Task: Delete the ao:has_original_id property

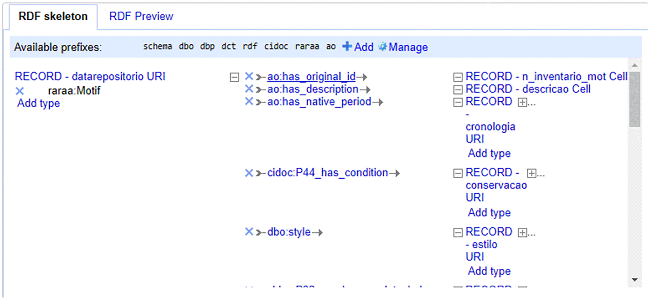Action: (x=249, y=76)
